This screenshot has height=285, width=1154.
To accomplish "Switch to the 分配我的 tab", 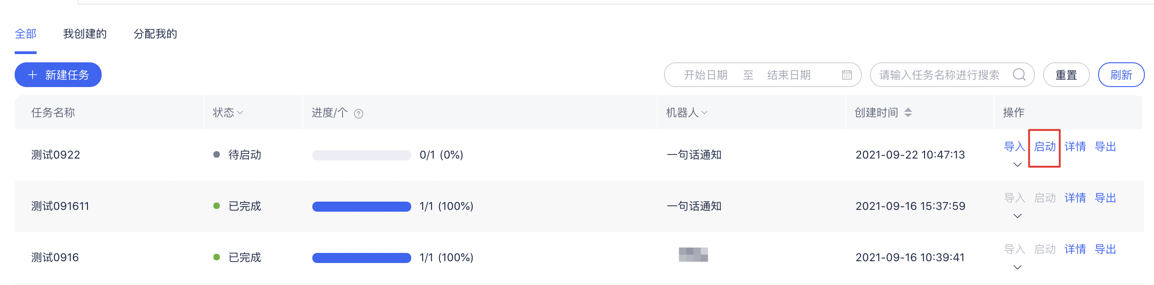I will pyautogui.click(x=155, y=34).
